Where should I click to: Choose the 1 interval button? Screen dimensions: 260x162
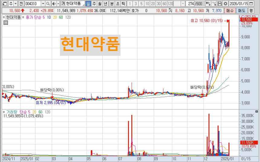130,4
